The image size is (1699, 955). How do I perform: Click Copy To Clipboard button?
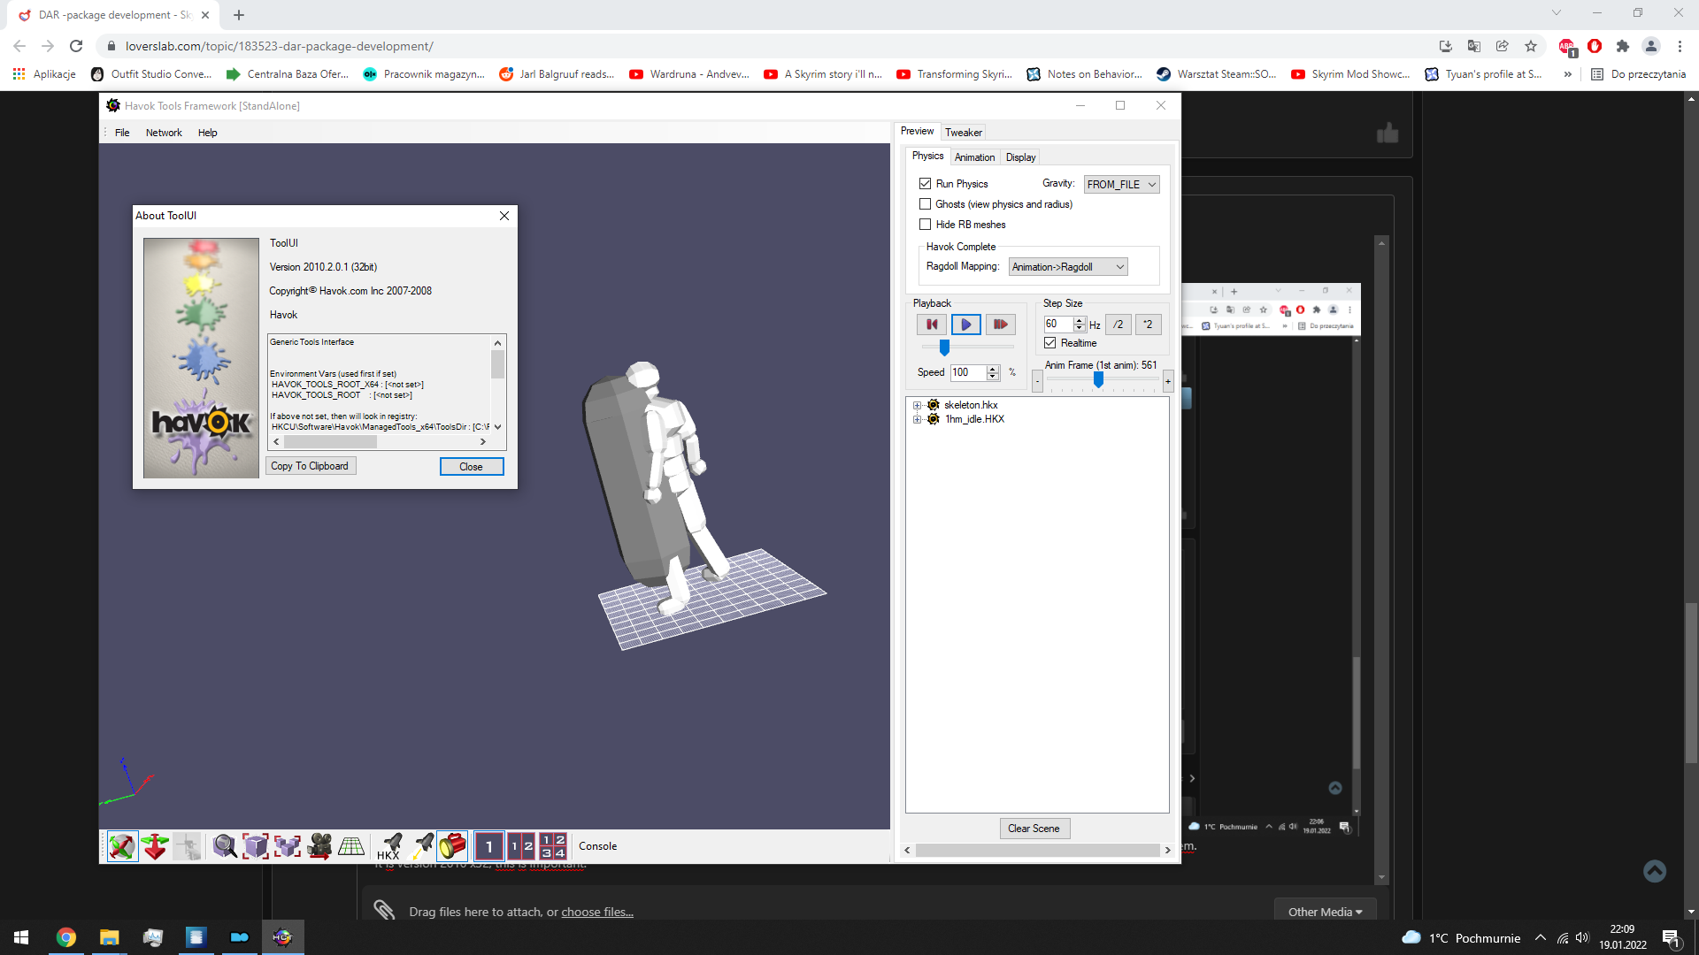(310, 466)
